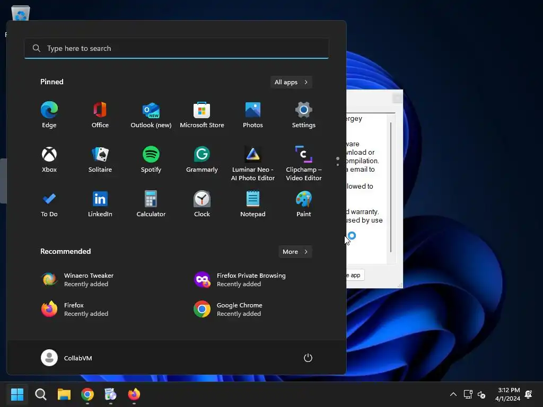Open the clock showing 3:12 PM
Screen dimensions: 543x407
click(x=507, y=394)
